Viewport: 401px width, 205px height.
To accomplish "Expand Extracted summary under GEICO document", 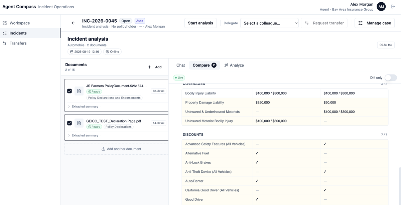I will point(83,135).
